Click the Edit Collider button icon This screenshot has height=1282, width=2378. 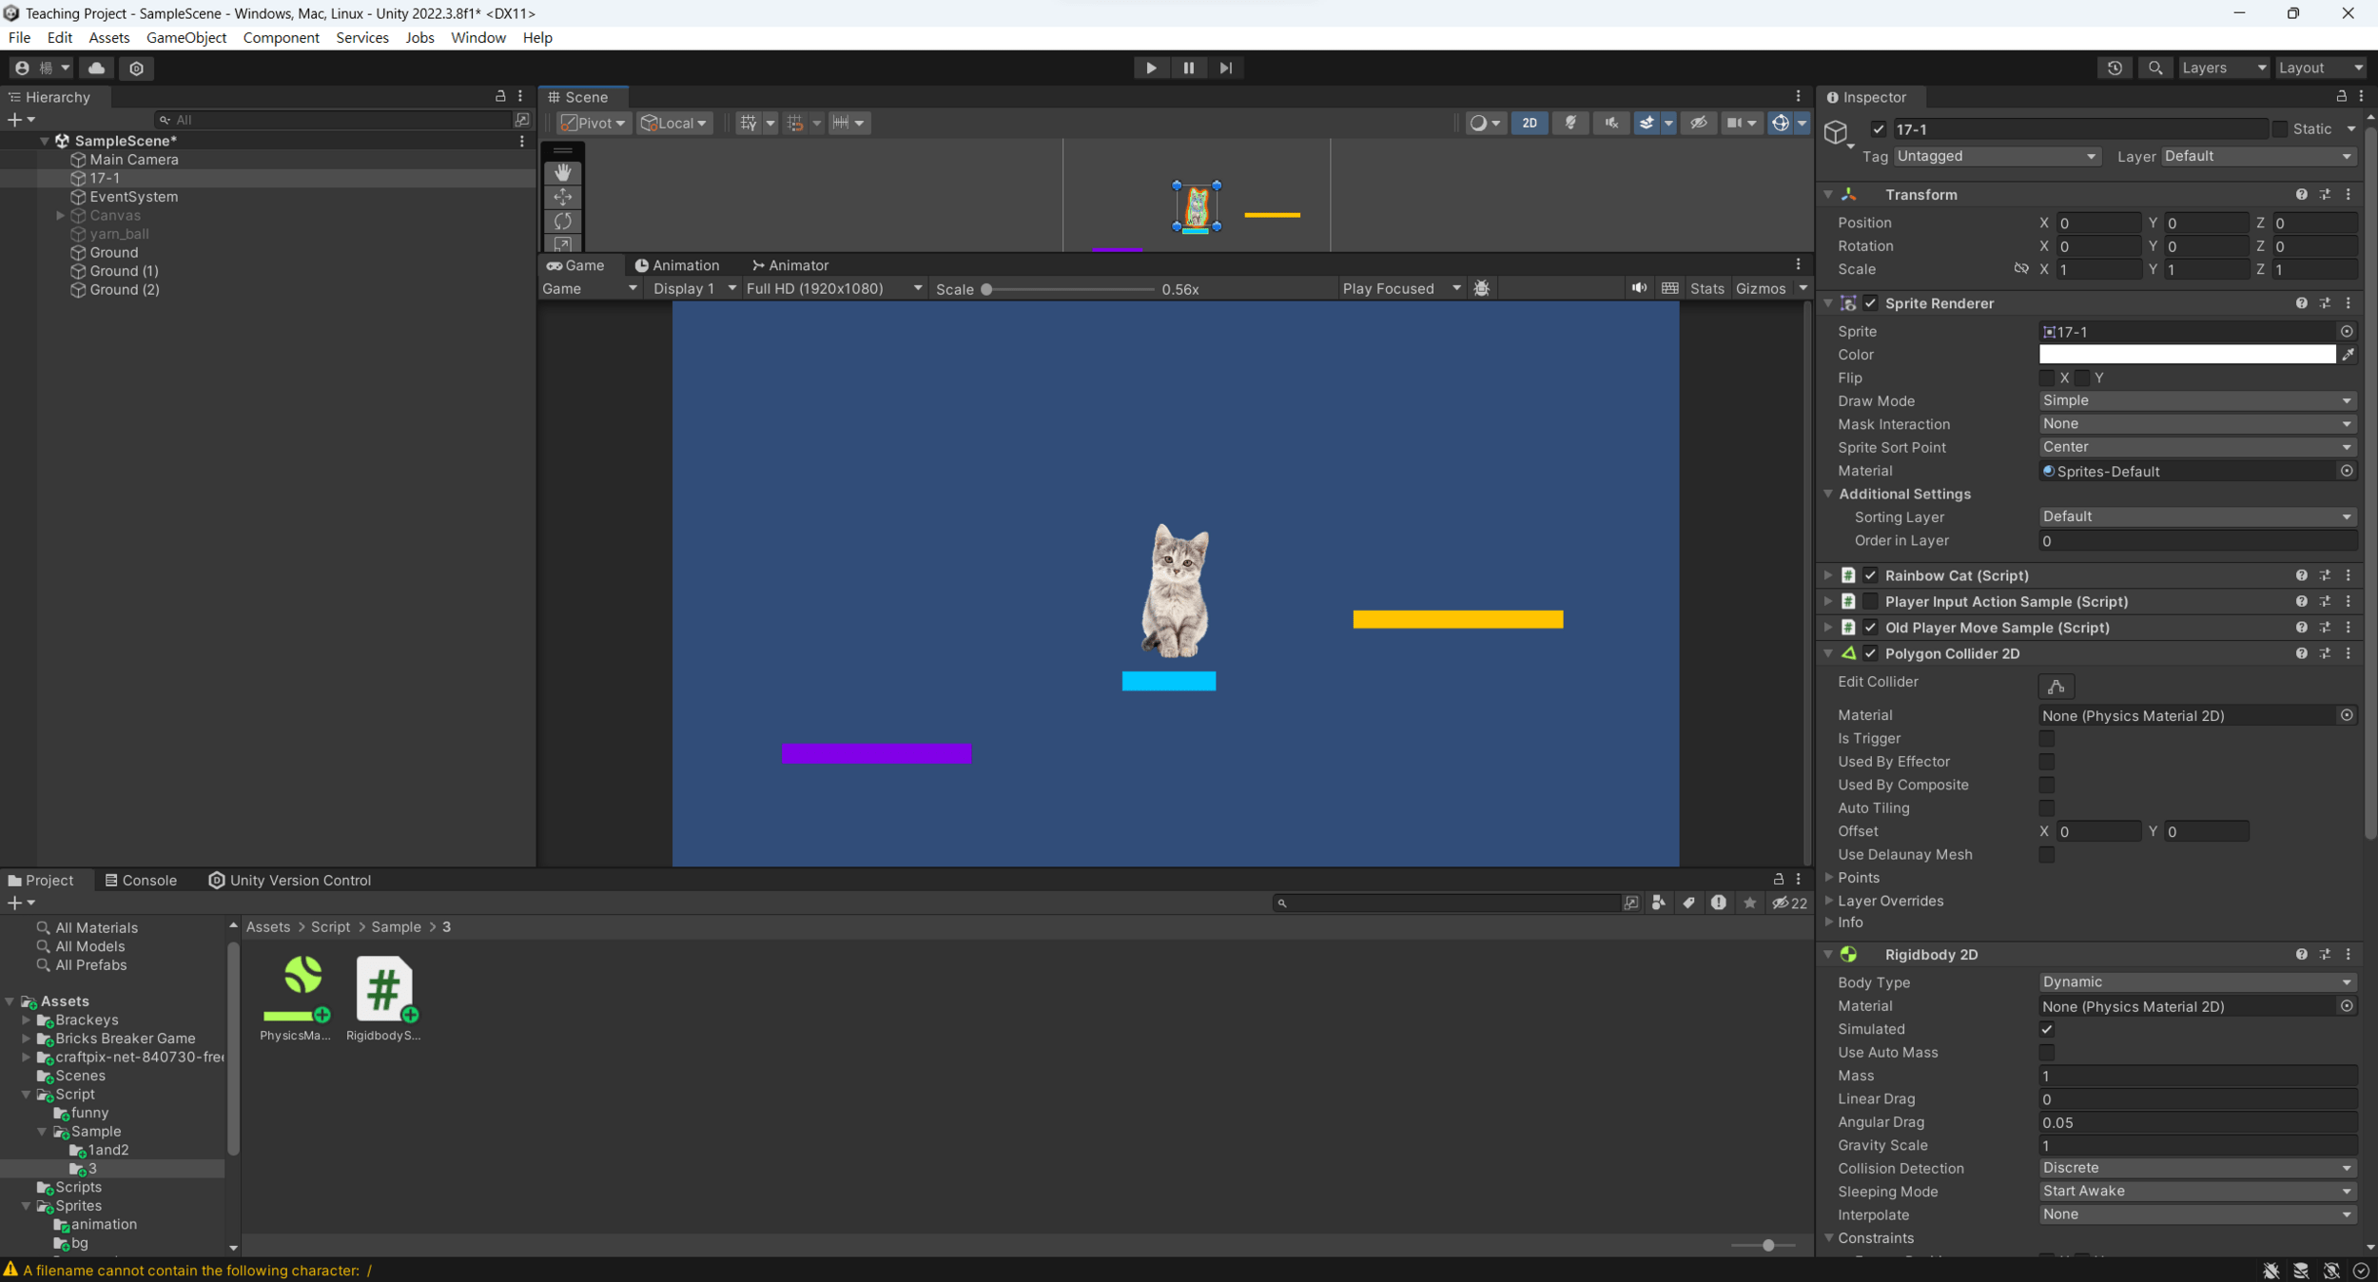(2056, 686)
